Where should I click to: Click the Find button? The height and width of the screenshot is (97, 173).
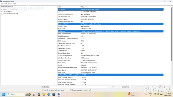click(114, 87)
